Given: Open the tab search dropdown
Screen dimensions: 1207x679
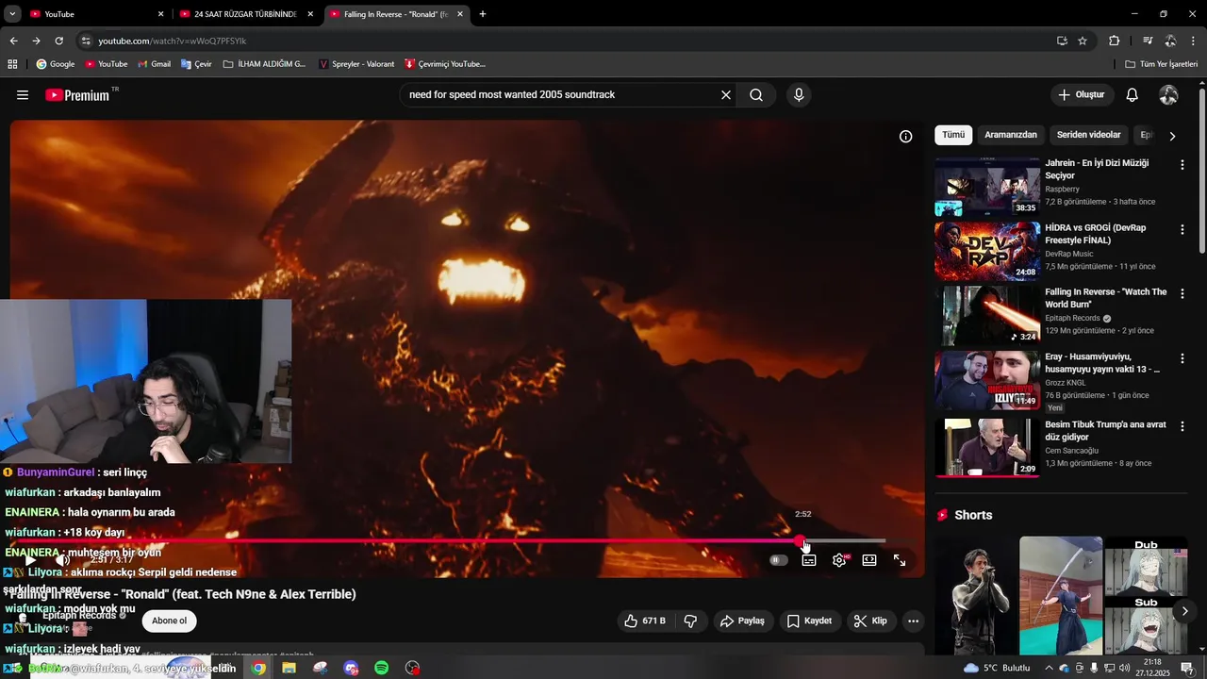Looking at the screenshot, I should [x=11, y=14].
